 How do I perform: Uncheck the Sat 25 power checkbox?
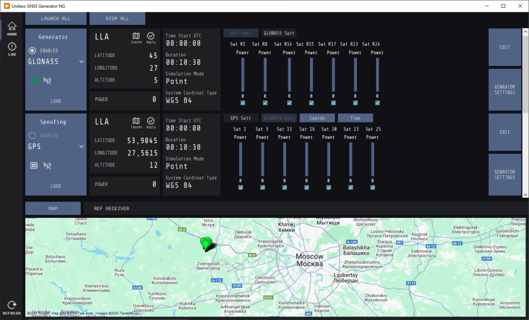372,188
